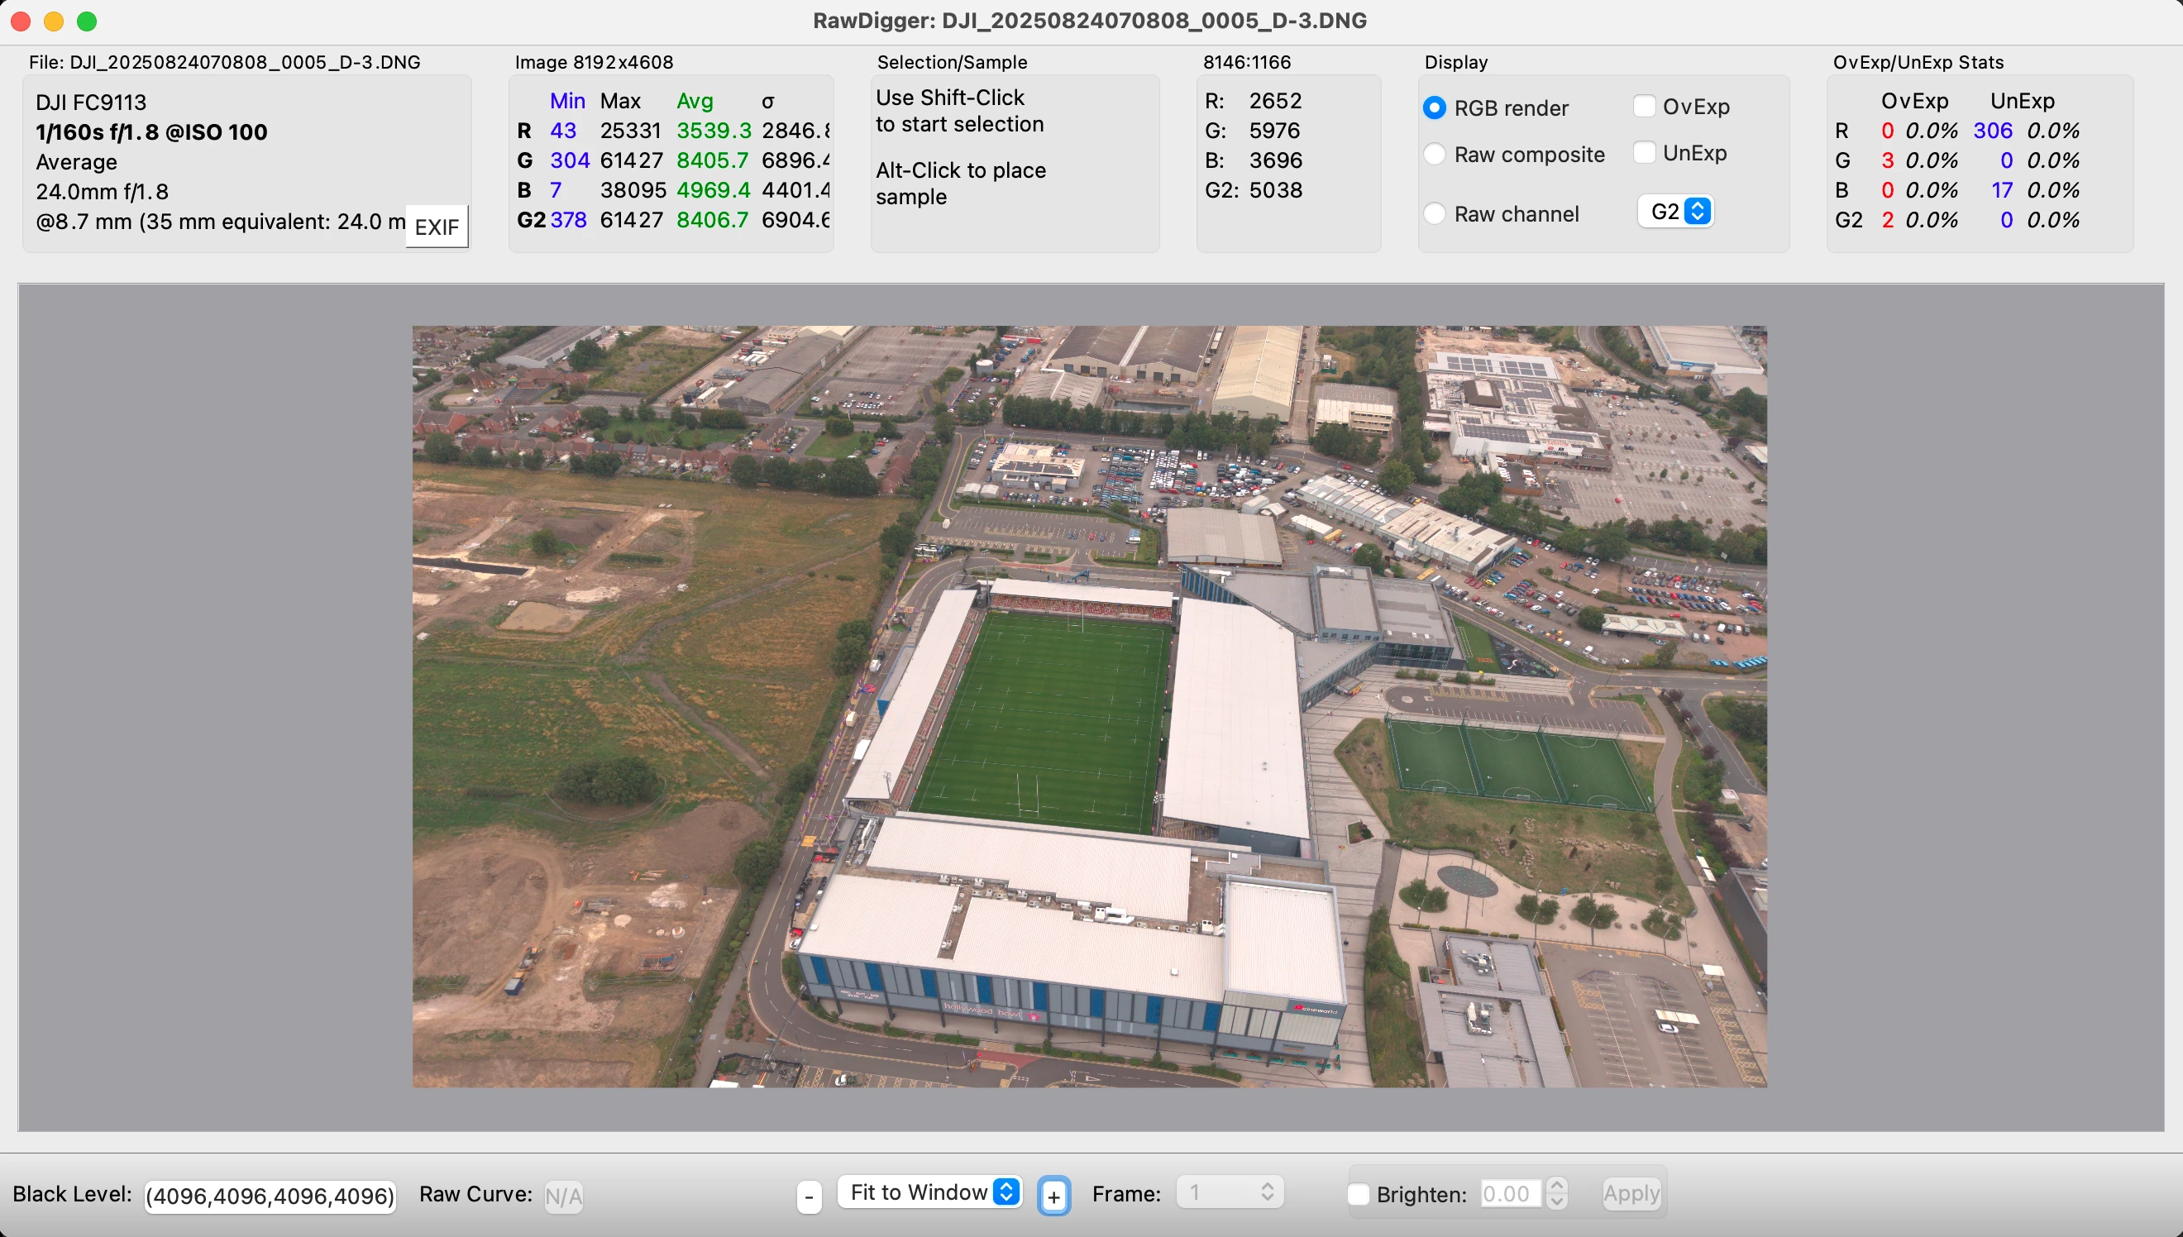Viewport: 2183px width, 1237px height.
Task: Select the Raw channel radio button
Action: (x=1435, y=213)
